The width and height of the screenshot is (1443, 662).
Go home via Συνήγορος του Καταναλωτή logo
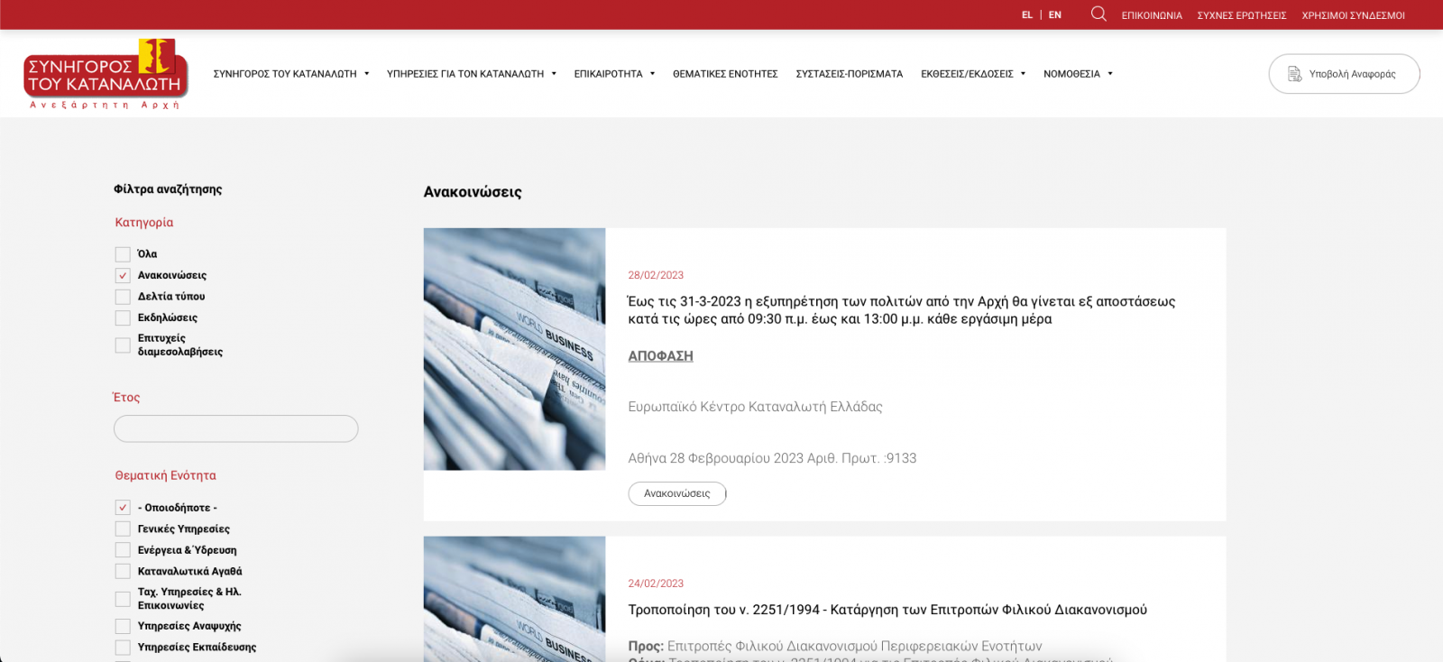pos(106,74)
